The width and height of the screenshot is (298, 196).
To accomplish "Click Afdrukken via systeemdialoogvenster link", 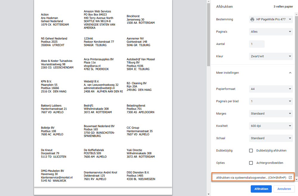I will [251, 178].
